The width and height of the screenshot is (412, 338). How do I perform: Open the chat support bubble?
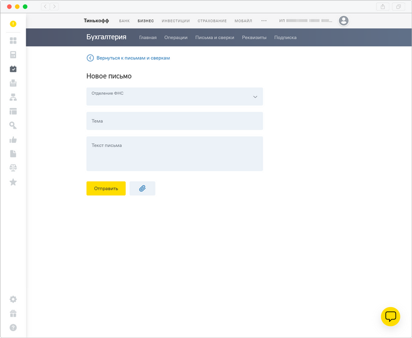pyautogui.click(x=390, y=316)
